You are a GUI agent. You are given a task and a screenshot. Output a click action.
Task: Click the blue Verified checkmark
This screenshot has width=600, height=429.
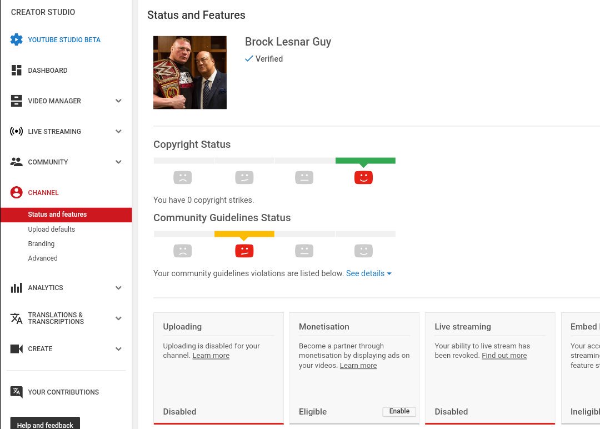[x=249, y=58]
